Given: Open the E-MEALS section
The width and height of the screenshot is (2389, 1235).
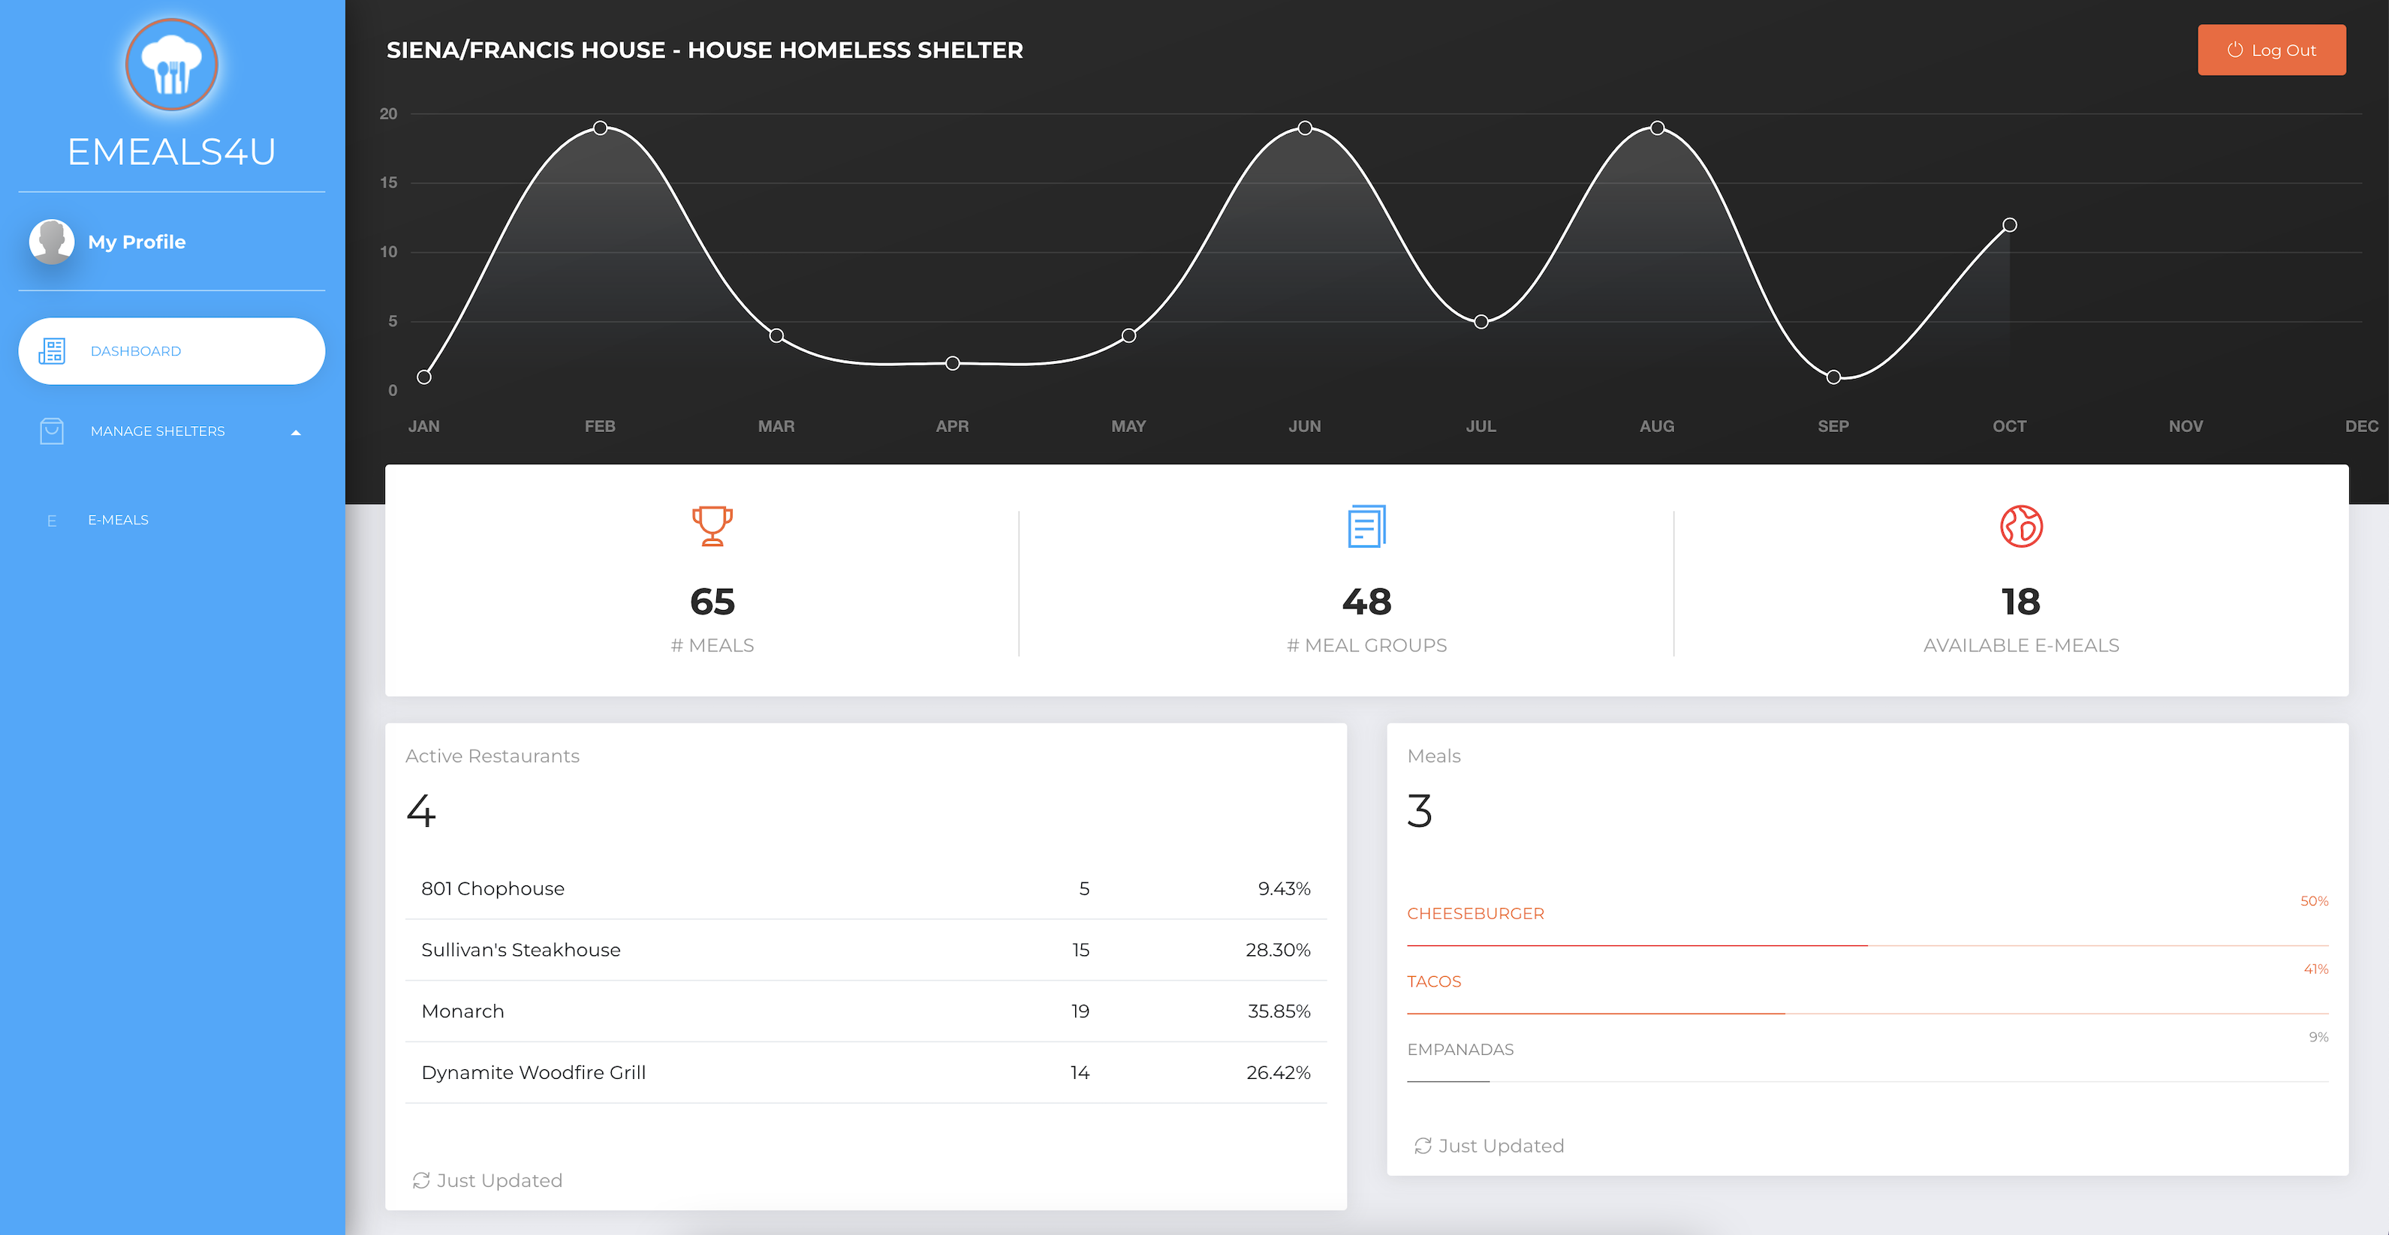Looking at the screenshot, I should [118, 518].
